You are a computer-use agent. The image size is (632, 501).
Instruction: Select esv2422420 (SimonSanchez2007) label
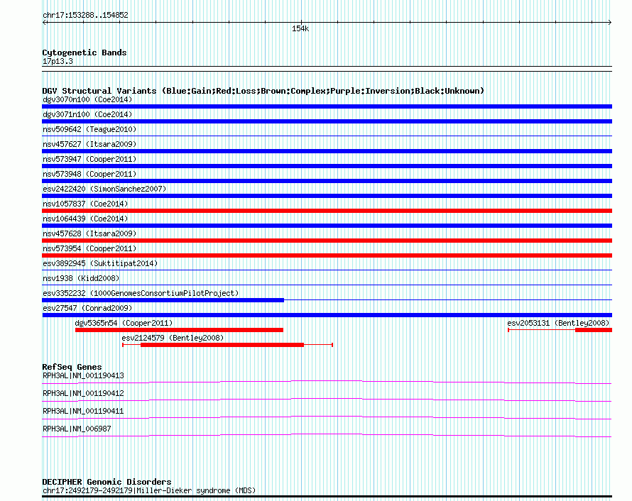(x=104, y=189)
